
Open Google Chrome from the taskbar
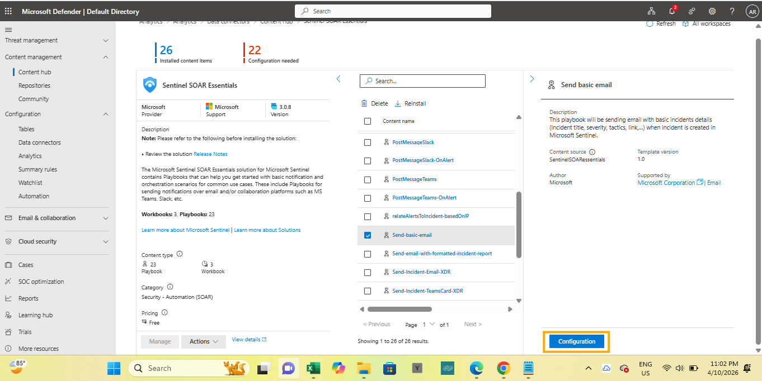point(504,368)
